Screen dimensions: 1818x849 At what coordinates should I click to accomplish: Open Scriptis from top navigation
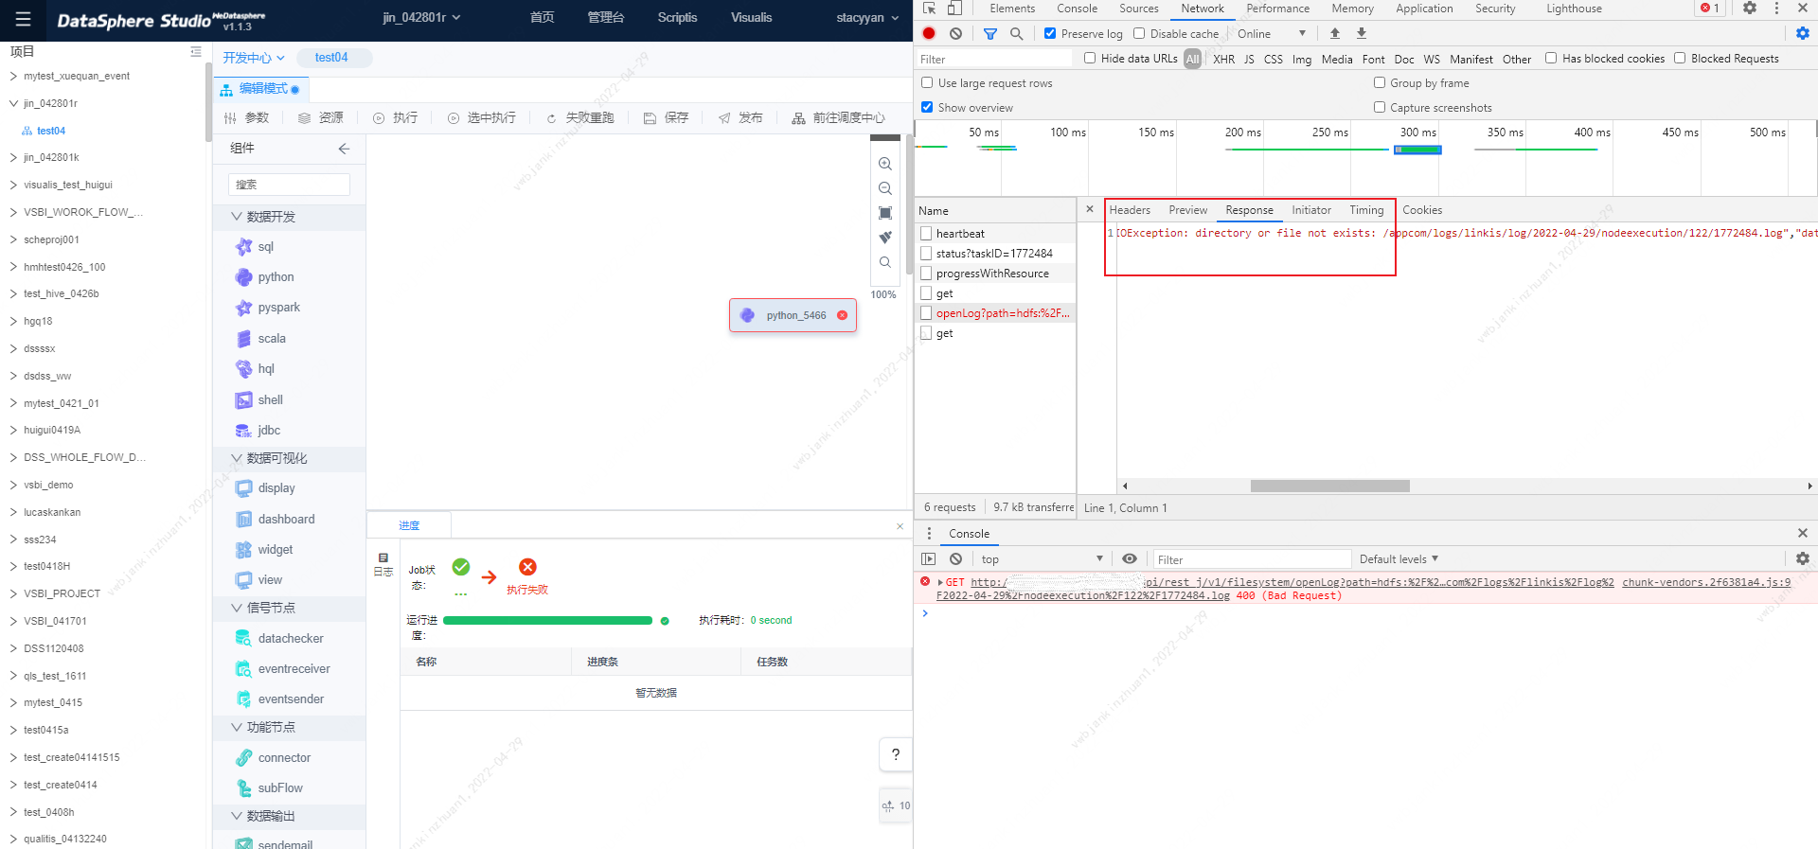677,17
